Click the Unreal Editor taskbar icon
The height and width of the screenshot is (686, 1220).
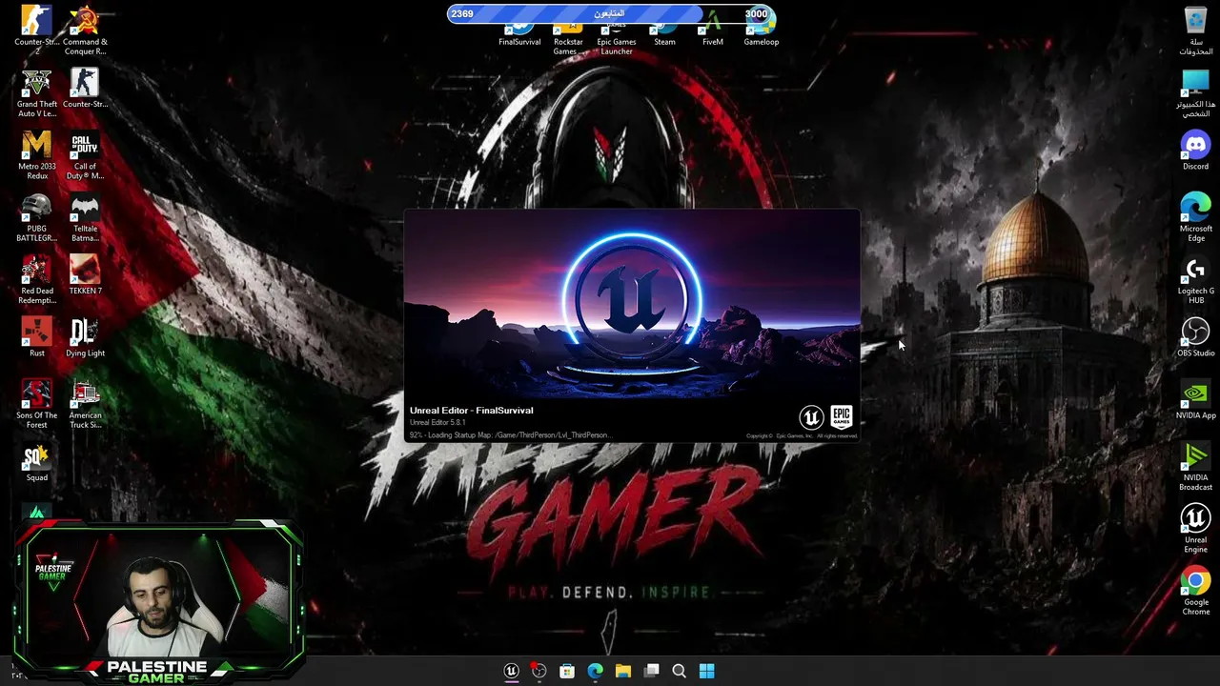(x=511, y=671)
